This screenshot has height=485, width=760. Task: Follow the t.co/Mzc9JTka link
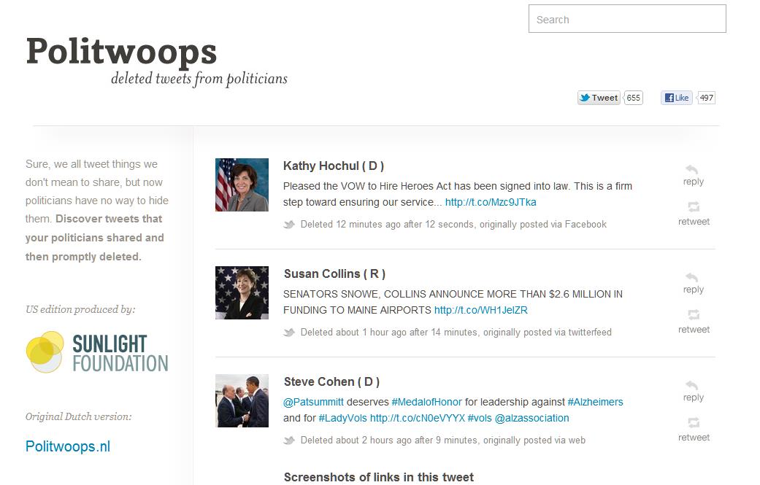click(491, 202)
